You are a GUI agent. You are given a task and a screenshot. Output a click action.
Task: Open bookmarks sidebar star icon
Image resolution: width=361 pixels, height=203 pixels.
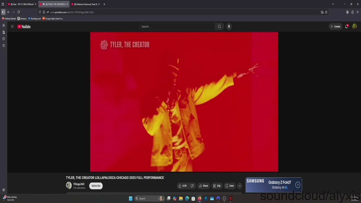4,45
